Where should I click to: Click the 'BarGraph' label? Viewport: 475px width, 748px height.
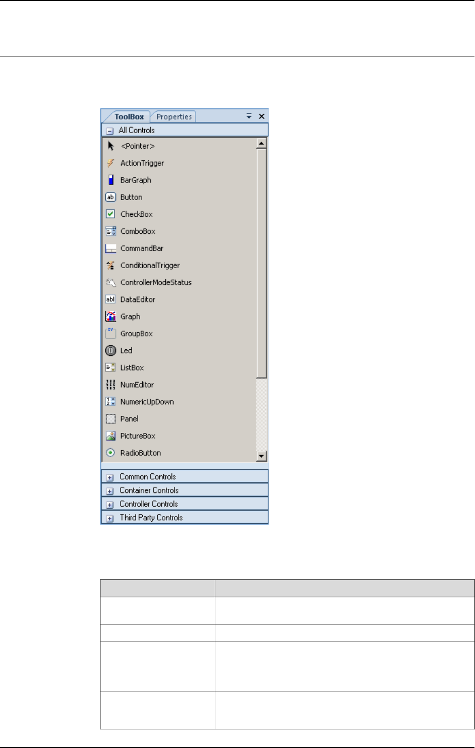(136, 180)
